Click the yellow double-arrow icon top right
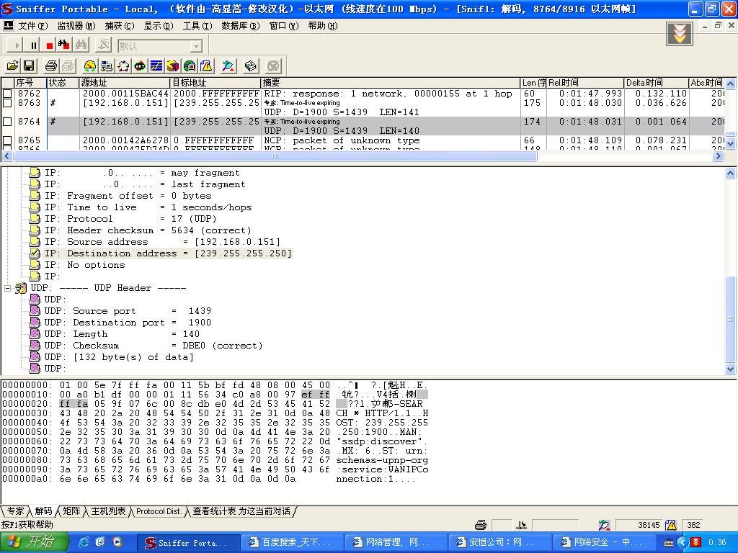Image resolution: width=738 pixels, height=553 pixels. pyautogui.click(x=679, y=34)
